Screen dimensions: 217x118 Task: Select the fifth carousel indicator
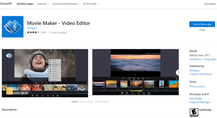(x=106, y=102)
